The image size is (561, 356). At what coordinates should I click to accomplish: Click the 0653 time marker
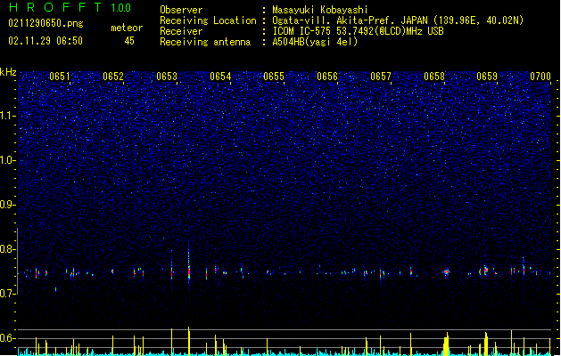167,77
